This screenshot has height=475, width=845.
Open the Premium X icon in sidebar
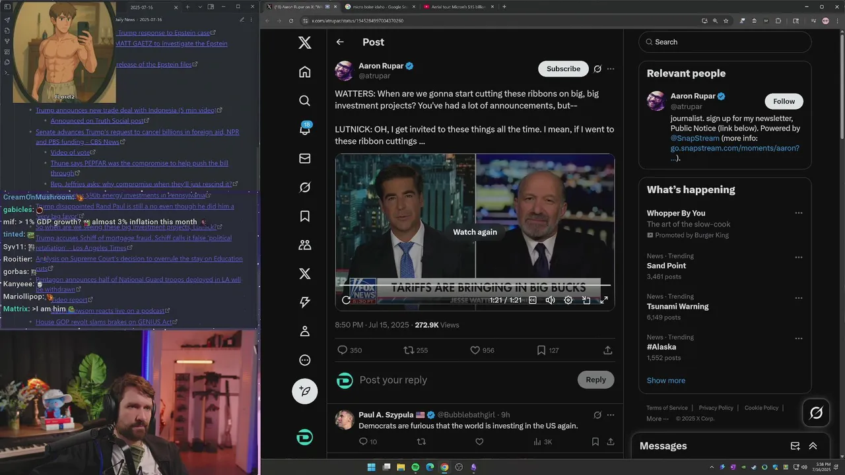(x=304, y=274)
